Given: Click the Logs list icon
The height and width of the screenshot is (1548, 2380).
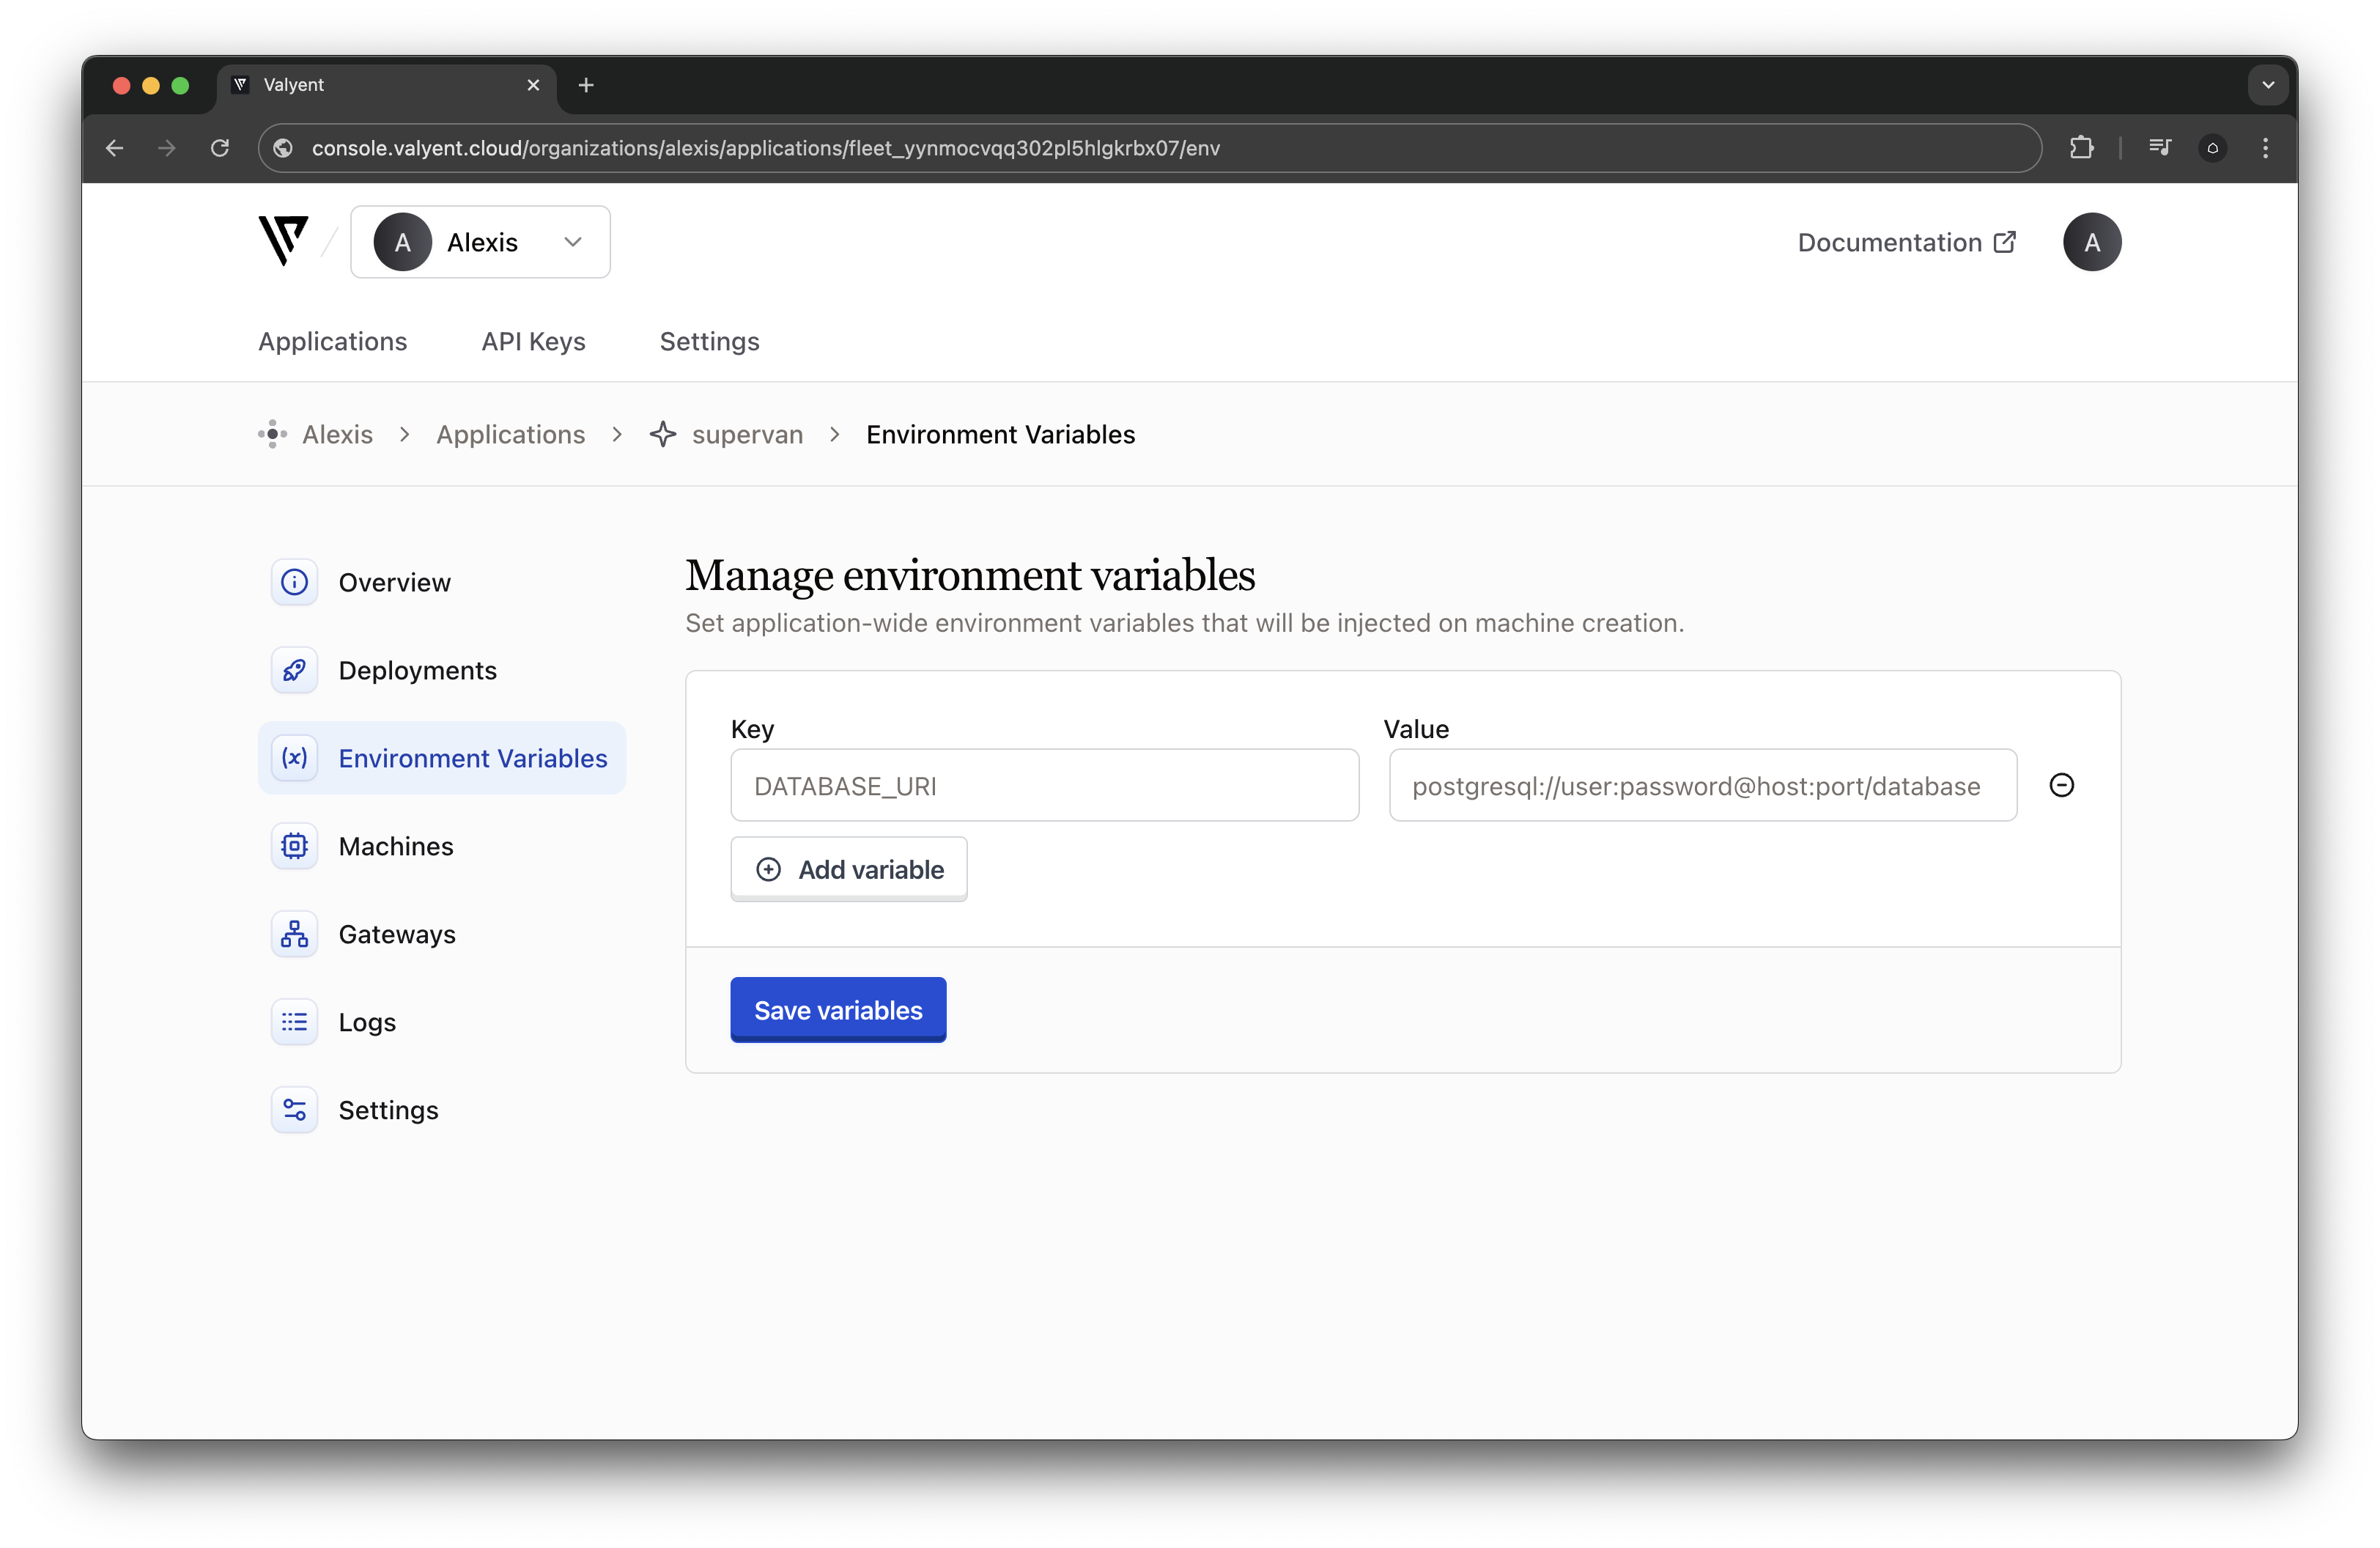Looking at the screenshot, I should click(x=294, y=1022).
